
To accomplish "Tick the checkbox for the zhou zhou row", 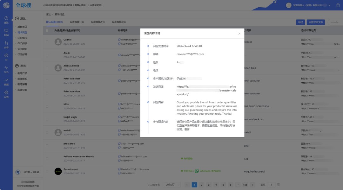I will (47, 146).
